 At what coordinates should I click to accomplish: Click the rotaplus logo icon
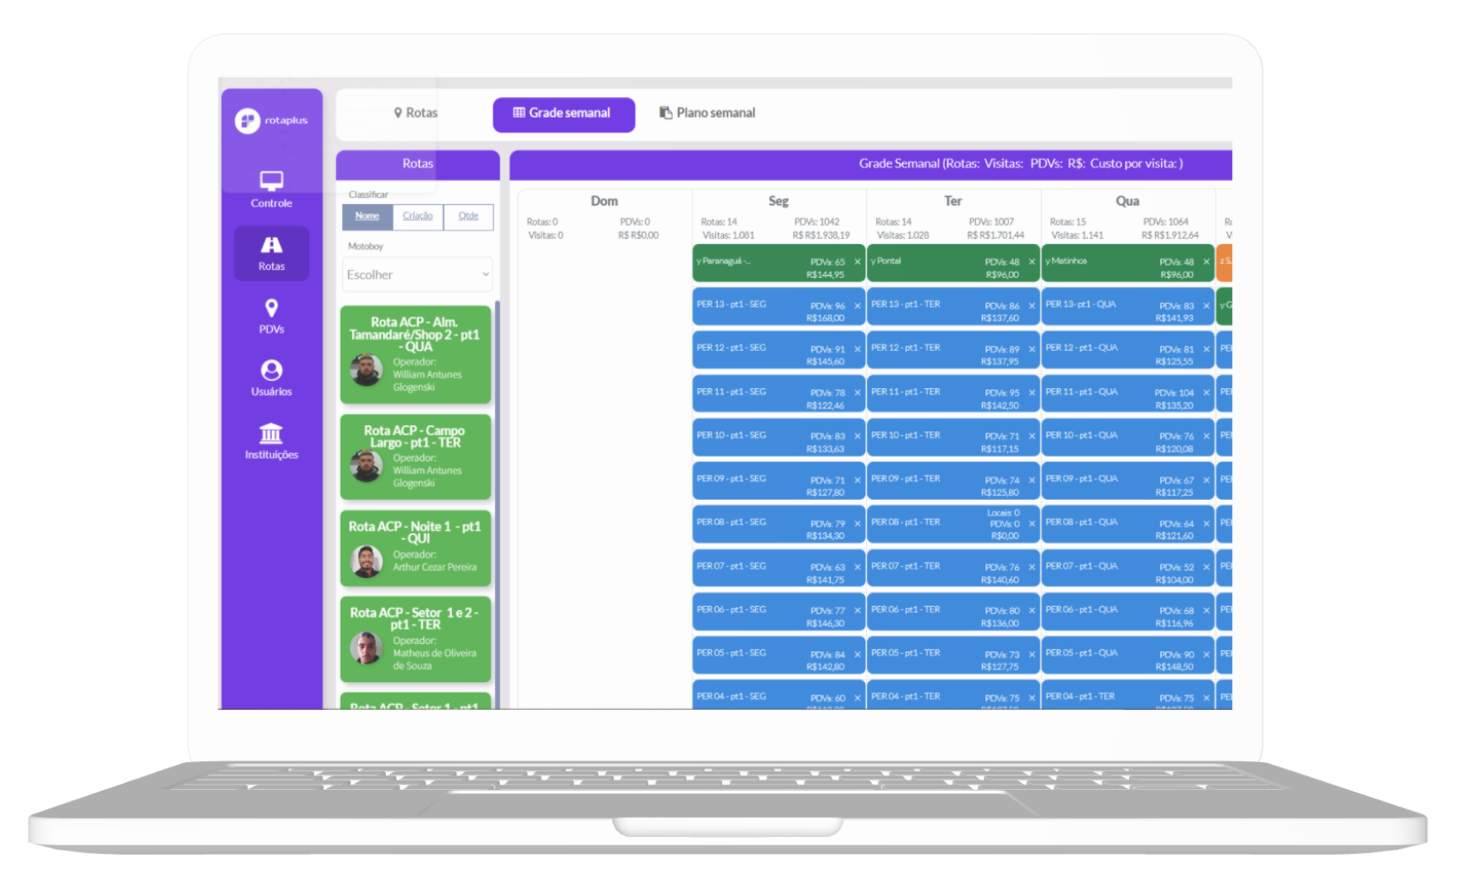click(x=247, y=121)
